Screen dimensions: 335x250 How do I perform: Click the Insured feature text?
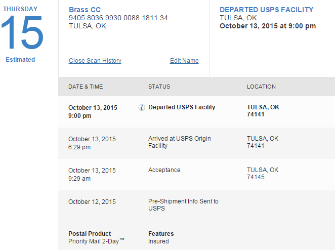[x=158, y=241]
